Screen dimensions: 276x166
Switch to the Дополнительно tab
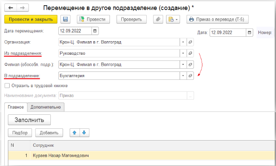tap(46, 107)
